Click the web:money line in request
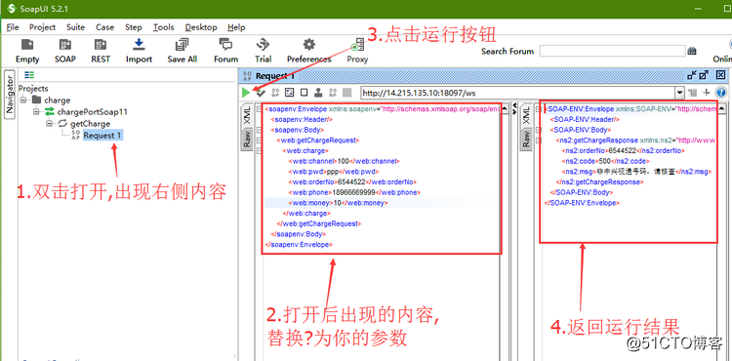The height and width of the screenshot is (361, 732). [x=339, y=203]
